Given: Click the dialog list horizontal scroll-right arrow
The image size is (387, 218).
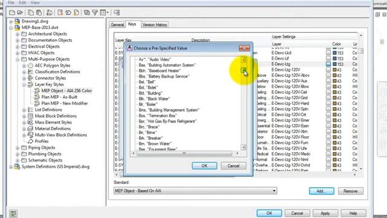Looking at the screenshot, I should [238, 153].
